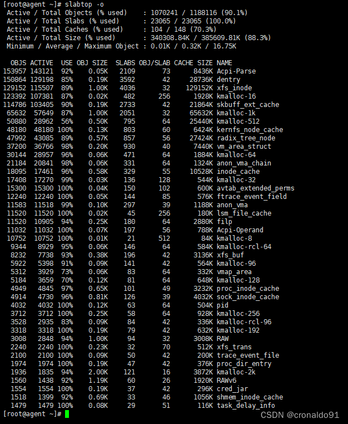Click the 4036 slabs value for xfs_inode

(x=127, y=88)
